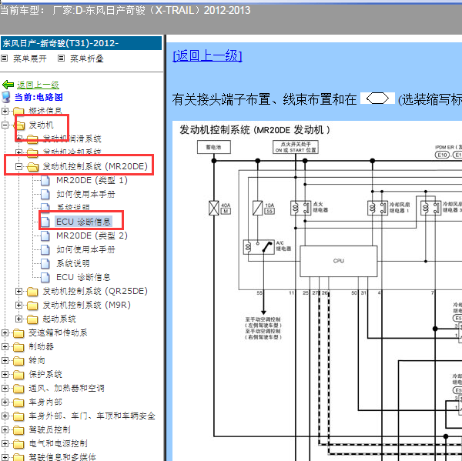
Task: Click the menu collapse icon beside 菜单折叠
Action: click(x=61, y=58)
